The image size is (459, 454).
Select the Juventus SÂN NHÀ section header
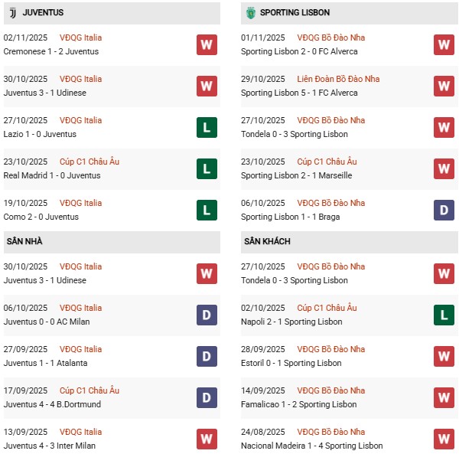tap(24, 242)
